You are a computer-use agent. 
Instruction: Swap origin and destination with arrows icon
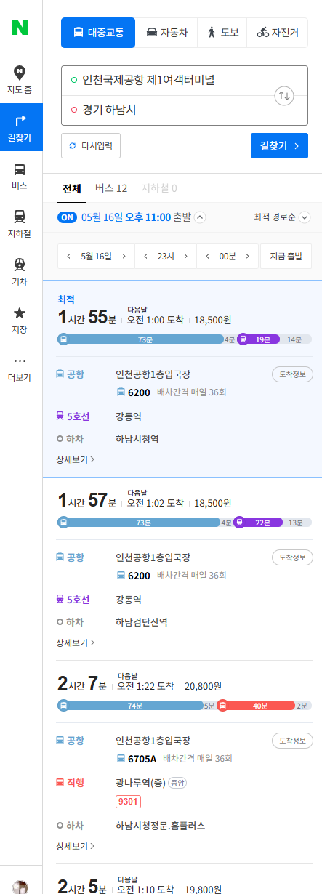pos(284,95)
